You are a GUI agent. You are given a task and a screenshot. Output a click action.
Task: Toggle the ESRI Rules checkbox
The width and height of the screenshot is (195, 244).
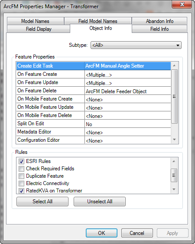point(21,161)
